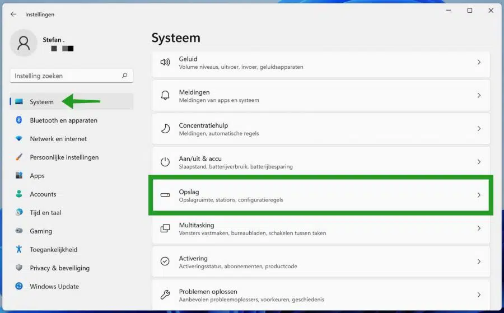Open Privacy & beveiliging label
The height and width of the screenshot is (313, 504).
coord(60,268)
